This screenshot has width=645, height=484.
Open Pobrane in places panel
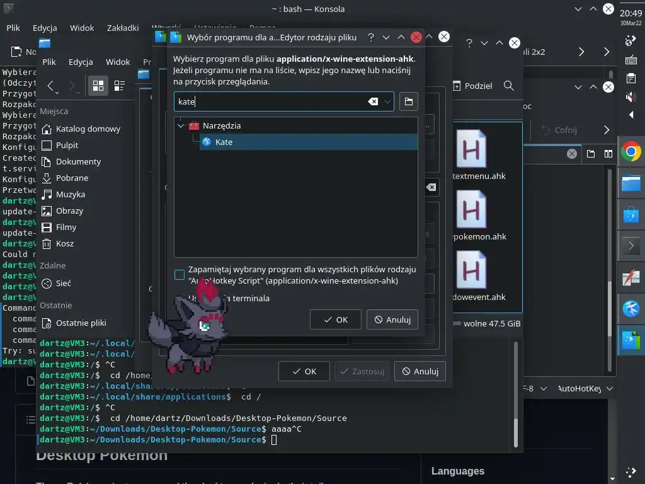[x=65, y=178]
